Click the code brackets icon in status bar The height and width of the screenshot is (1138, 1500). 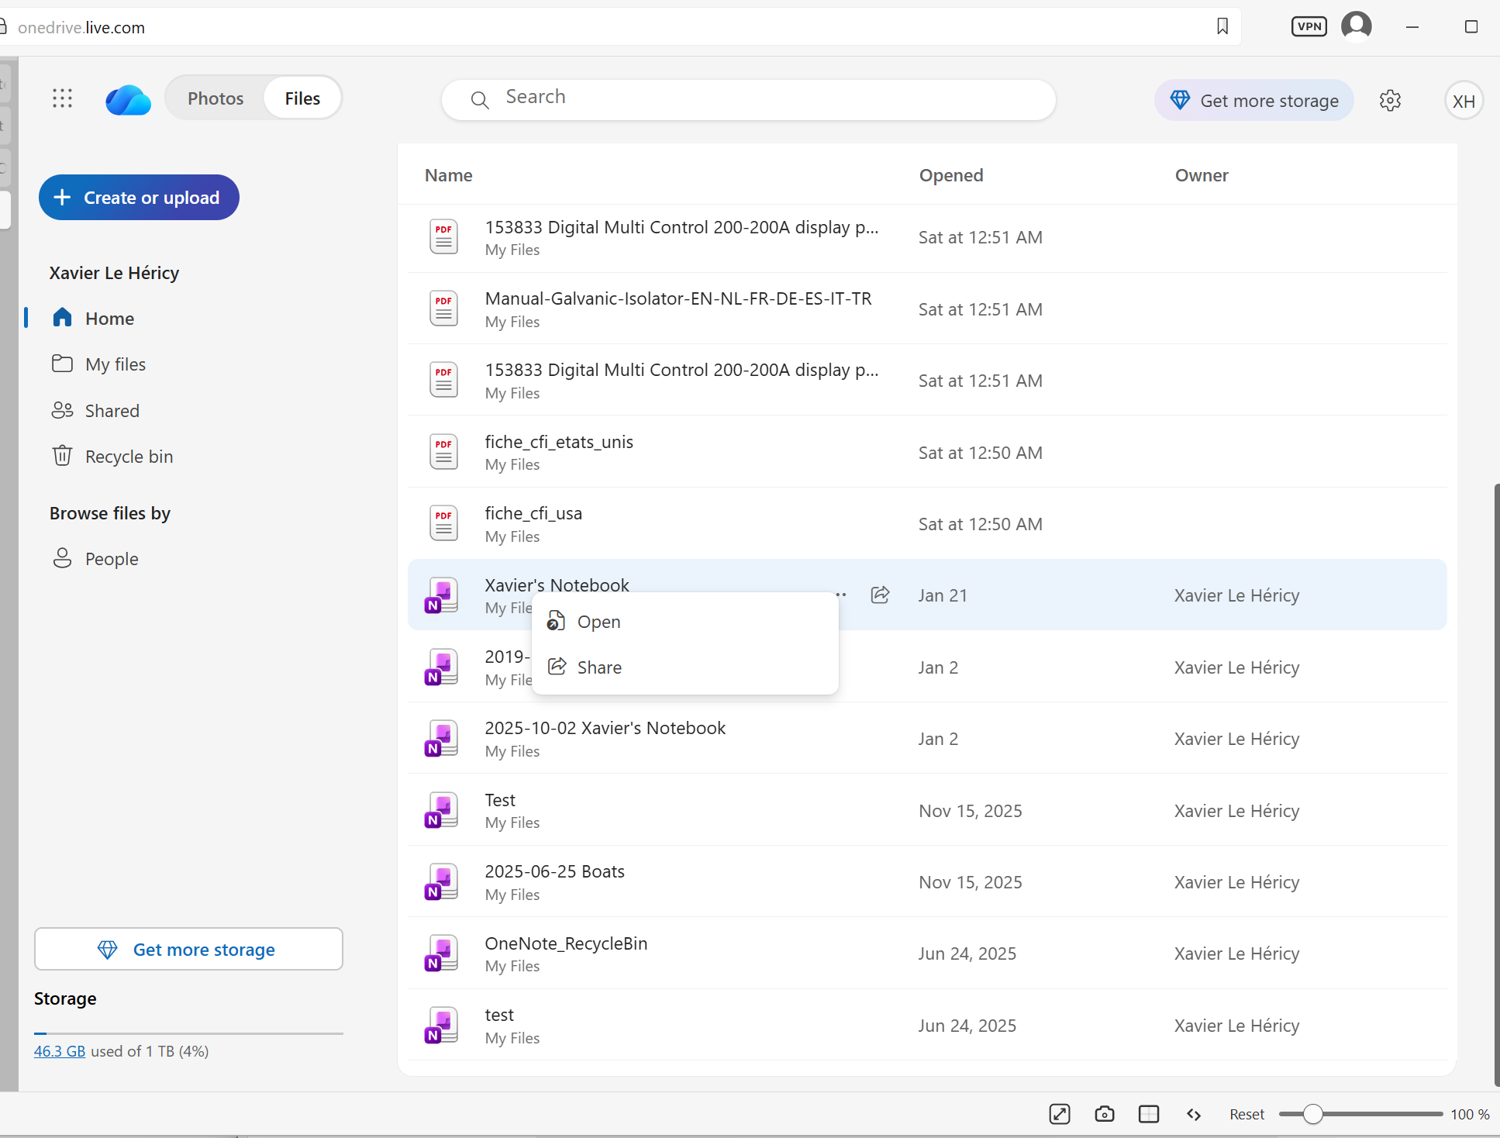[x=1194, y=1114]
